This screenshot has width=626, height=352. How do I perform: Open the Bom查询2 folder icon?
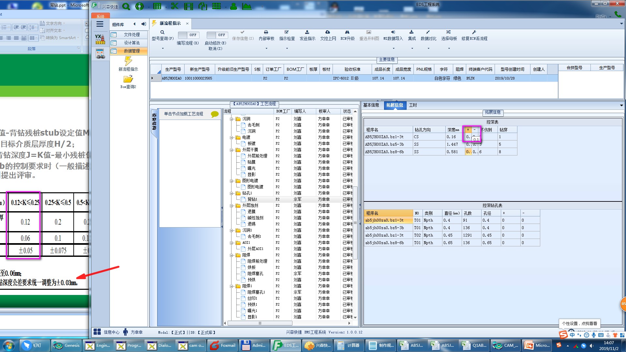128,79
